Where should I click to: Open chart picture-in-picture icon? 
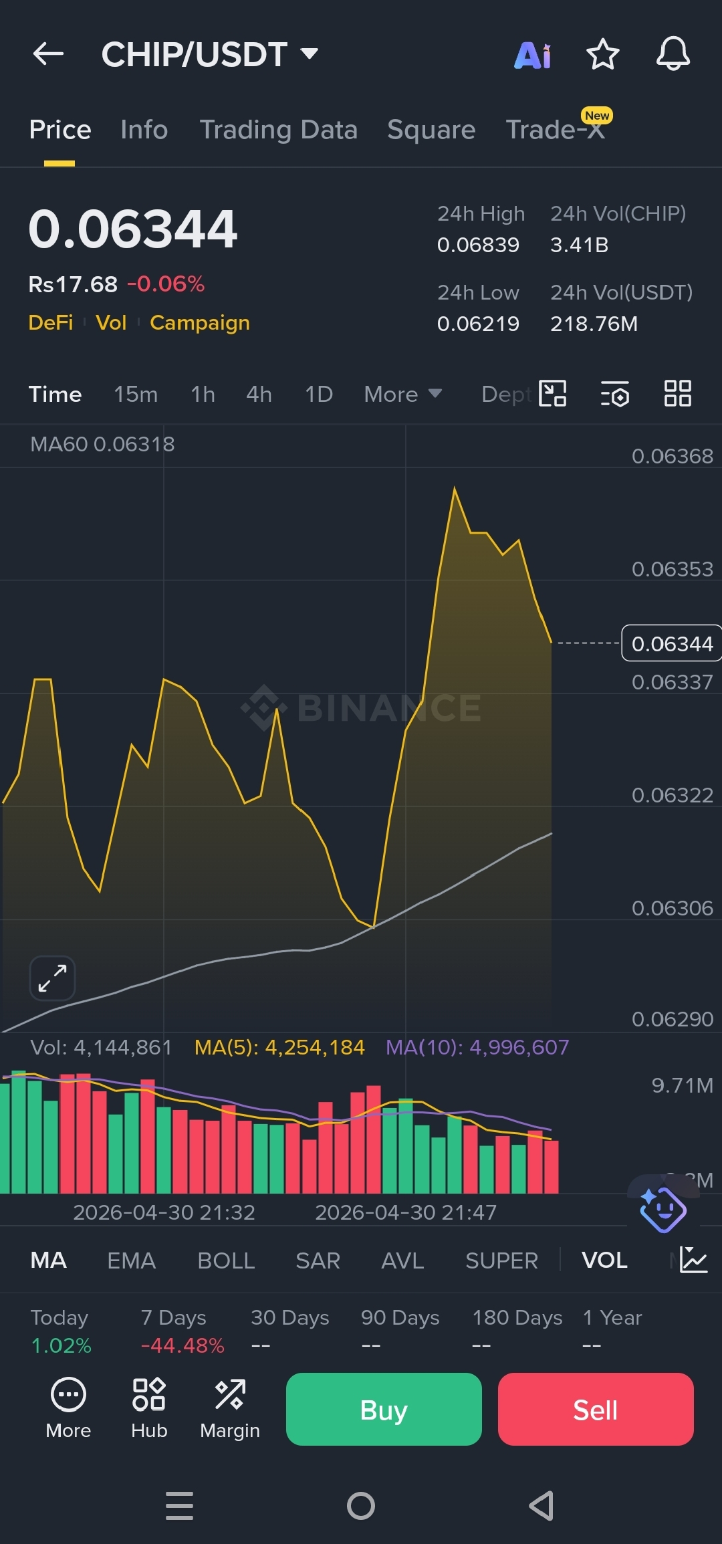coord(553,394)
